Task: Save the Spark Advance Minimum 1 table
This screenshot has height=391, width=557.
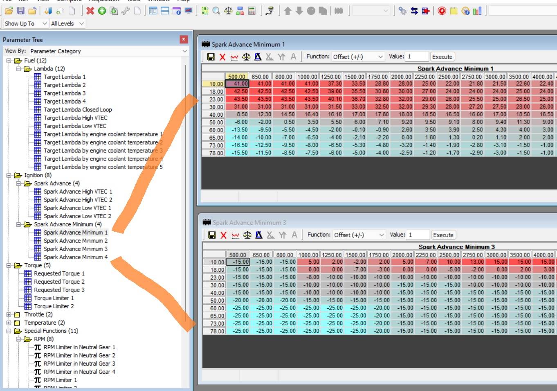Action: click(211, 57)
